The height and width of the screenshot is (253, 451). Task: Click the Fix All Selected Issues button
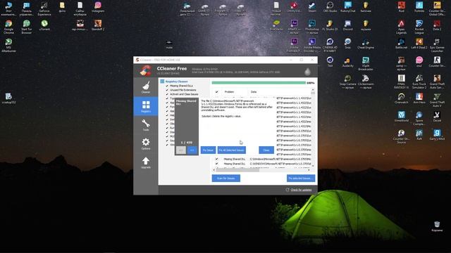click(232, 150)
